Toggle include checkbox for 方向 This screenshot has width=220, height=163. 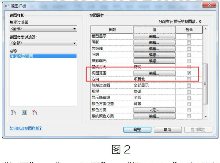(x=189, y=79)
